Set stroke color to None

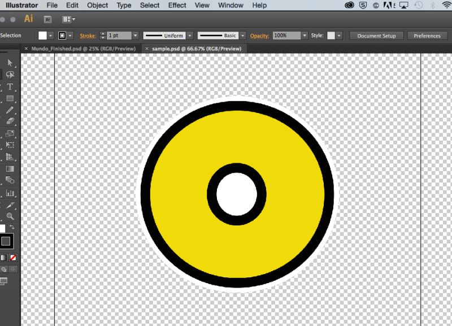pyautogui.click(x=12, y=257)
